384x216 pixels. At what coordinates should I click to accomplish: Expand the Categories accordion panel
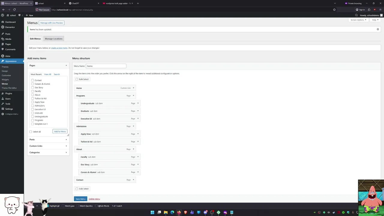point(48,152)
